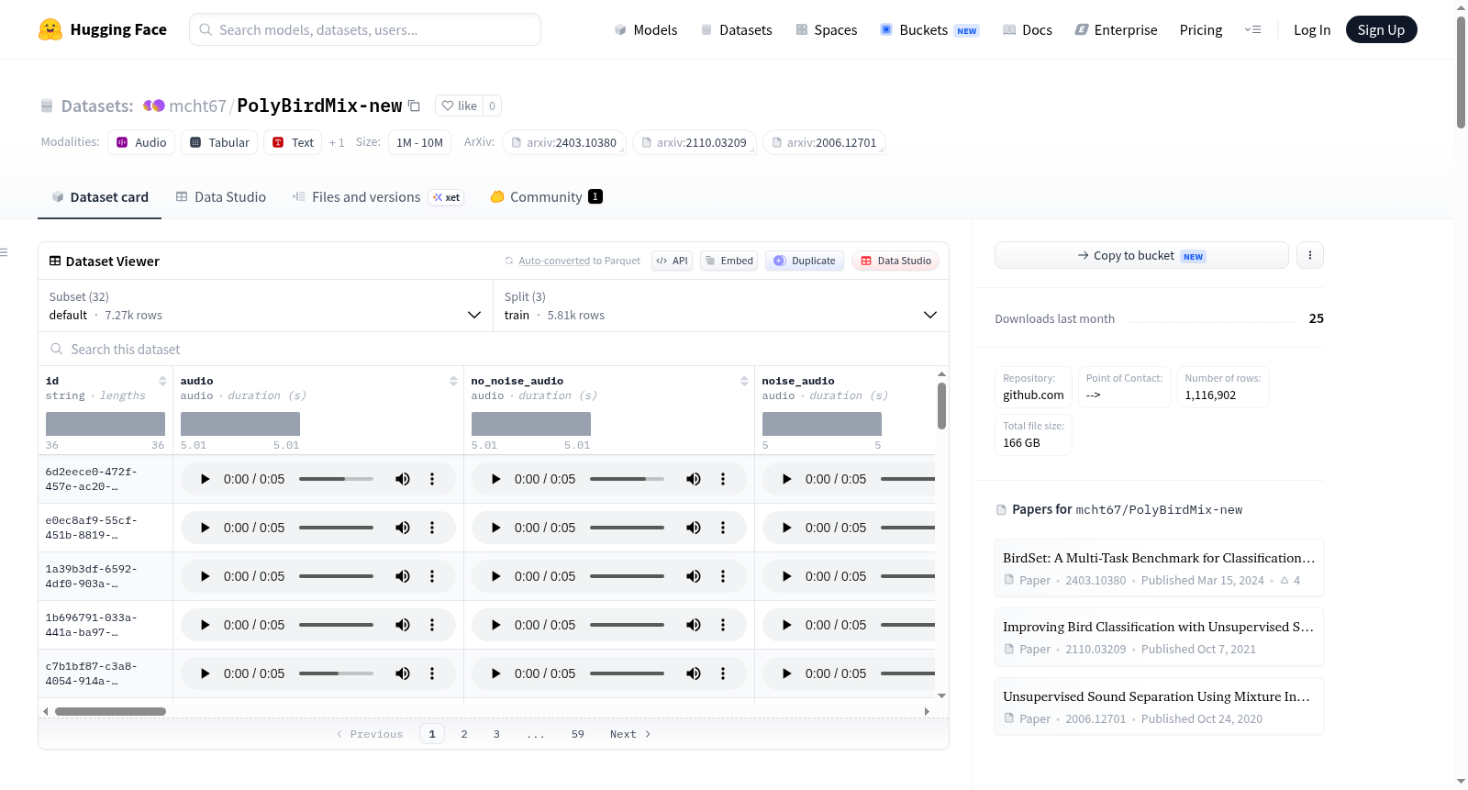
Task: Like the PolyBirdMix-new dataset
Action: [x=460, y=106]
